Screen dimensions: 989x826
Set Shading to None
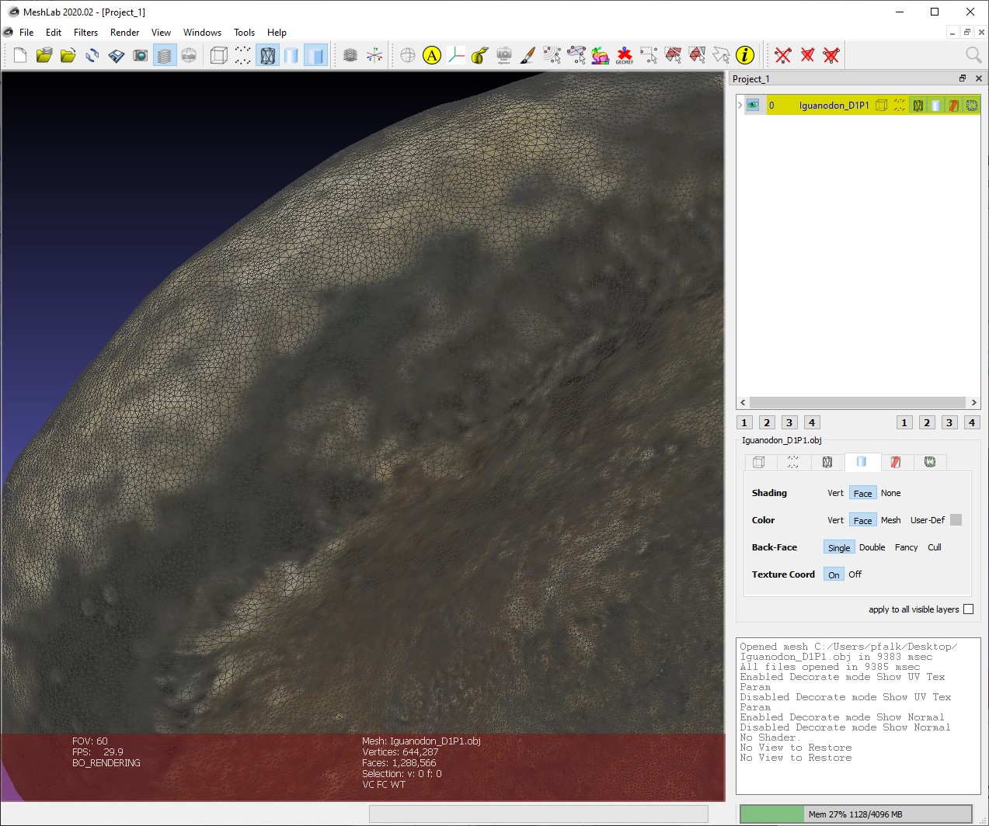coord(890,493)
